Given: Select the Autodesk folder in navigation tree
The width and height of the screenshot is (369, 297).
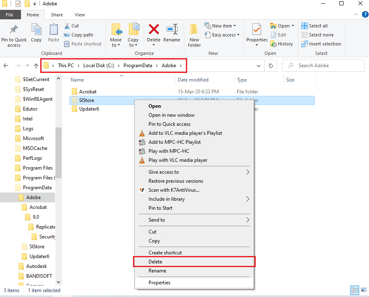Looking at the screenshot, I should pyautogui.click(x=37, y=266).
